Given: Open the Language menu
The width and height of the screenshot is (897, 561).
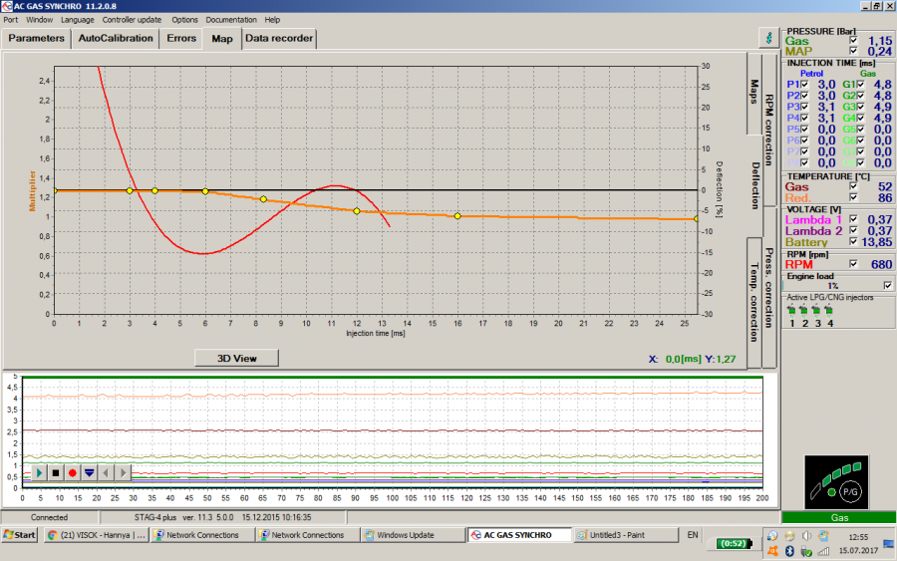Looking at the screenshot, I should click(78, 19).
